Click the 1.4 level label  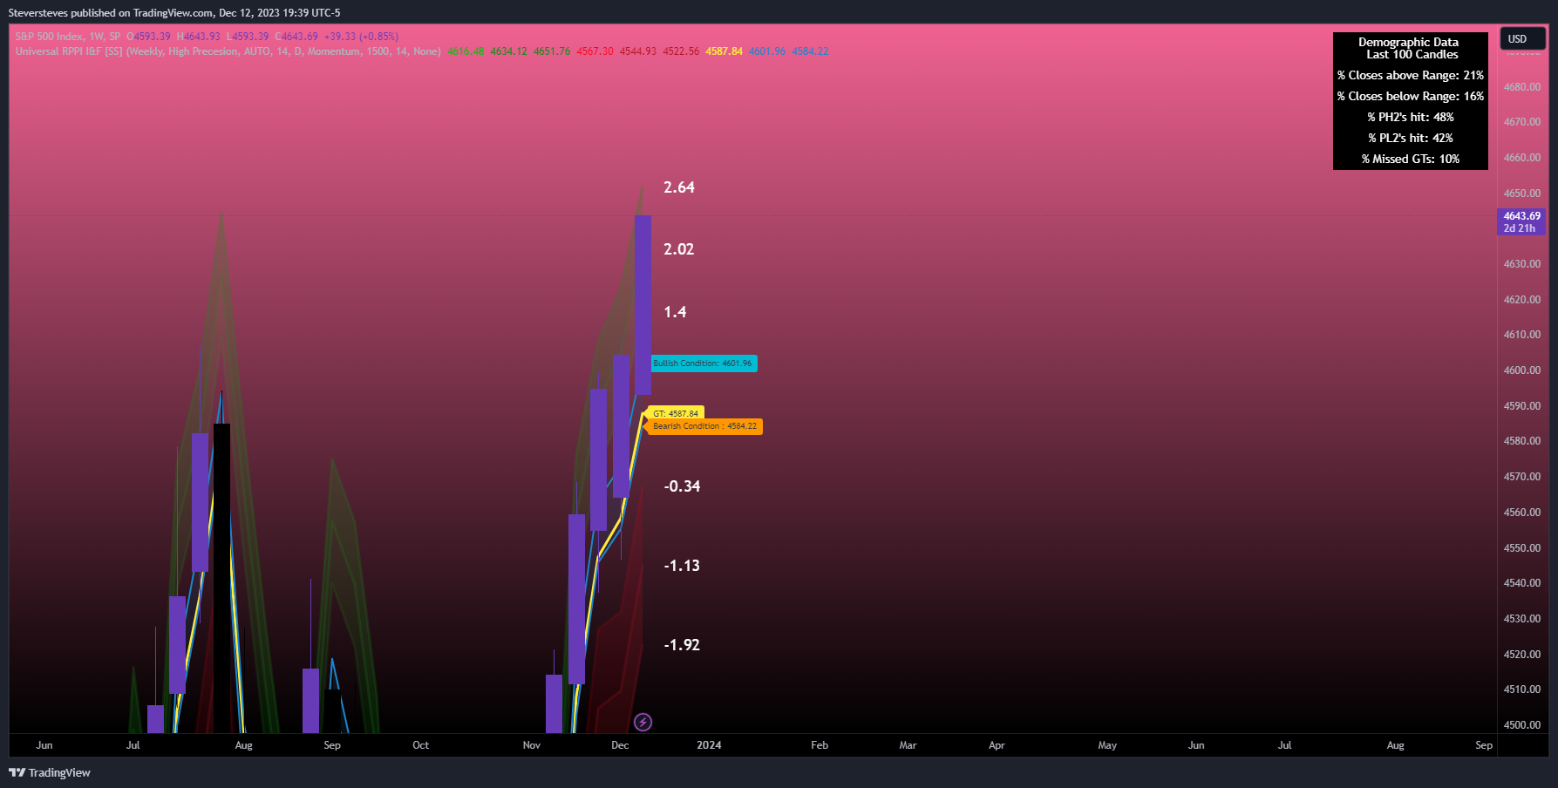tap(675, 312)
